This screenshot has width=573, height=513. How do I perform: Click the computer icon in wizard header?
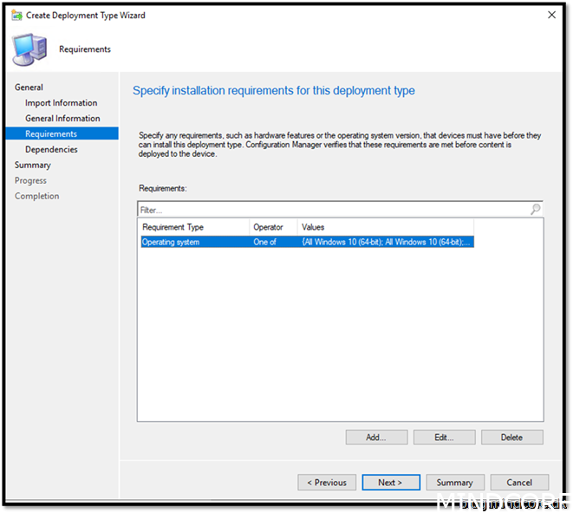(29, 49)
